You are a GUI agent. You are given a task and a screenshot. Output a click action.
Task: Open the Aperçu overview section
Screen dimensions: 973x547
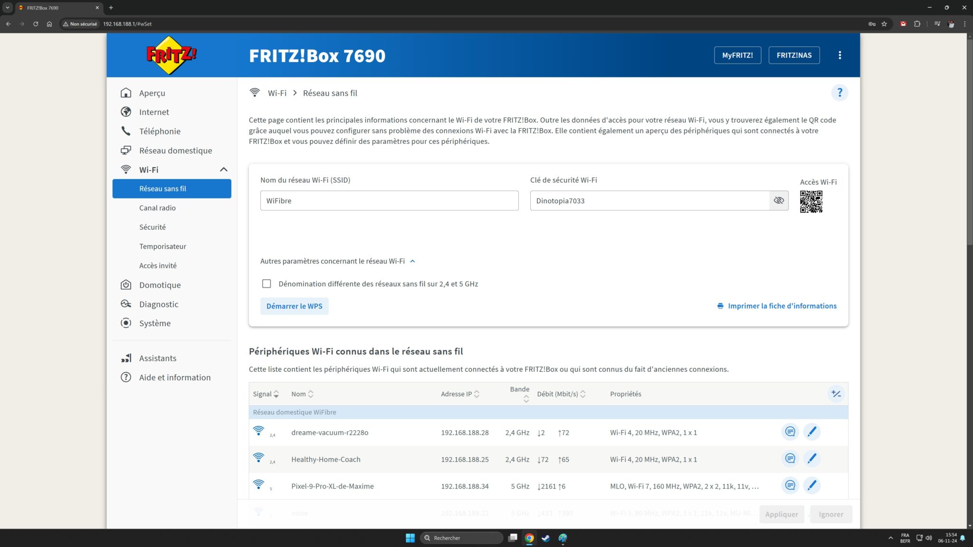click(152, 93)
